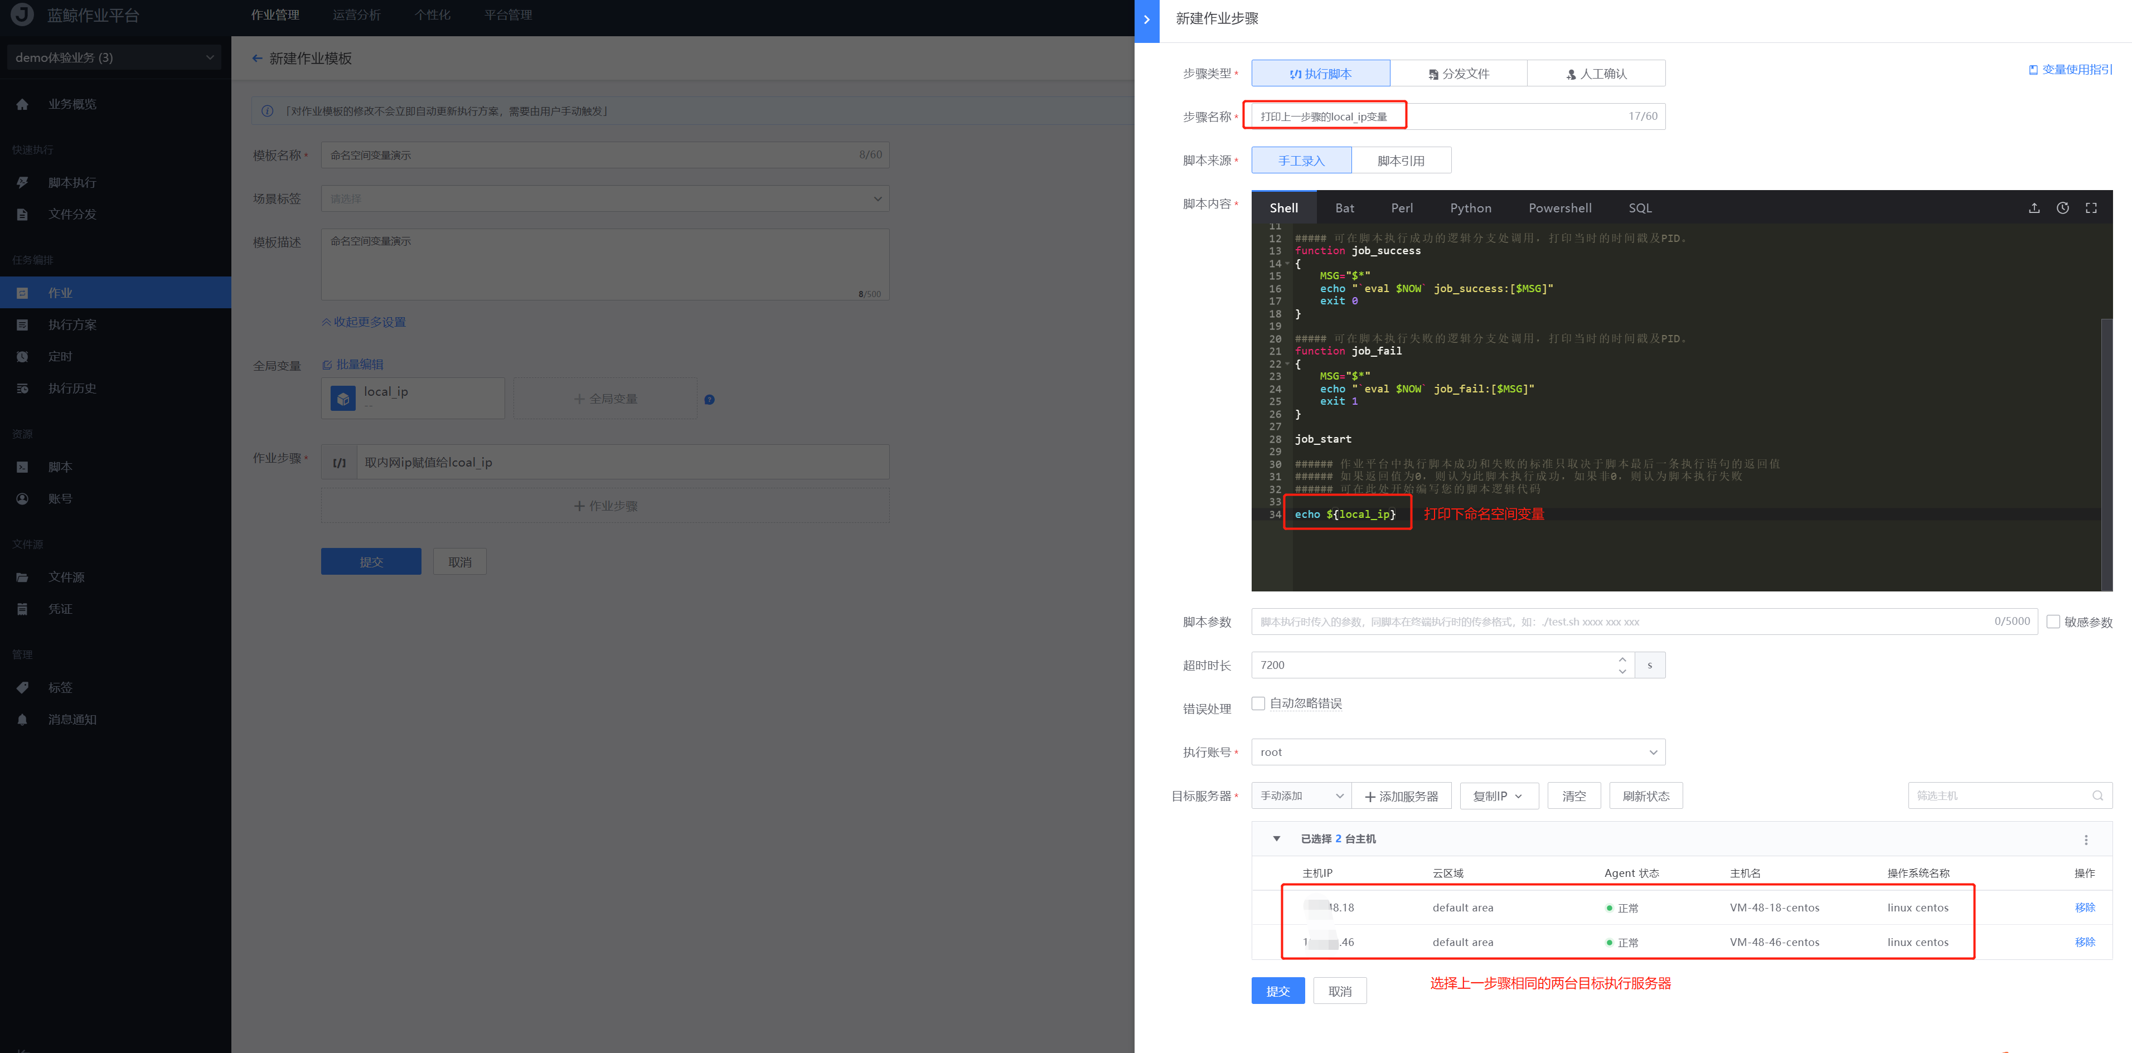This screenshot has height=1053, width=2132.
Task: Open the three-dot host list menu
Action: [x=2086, y=840]
